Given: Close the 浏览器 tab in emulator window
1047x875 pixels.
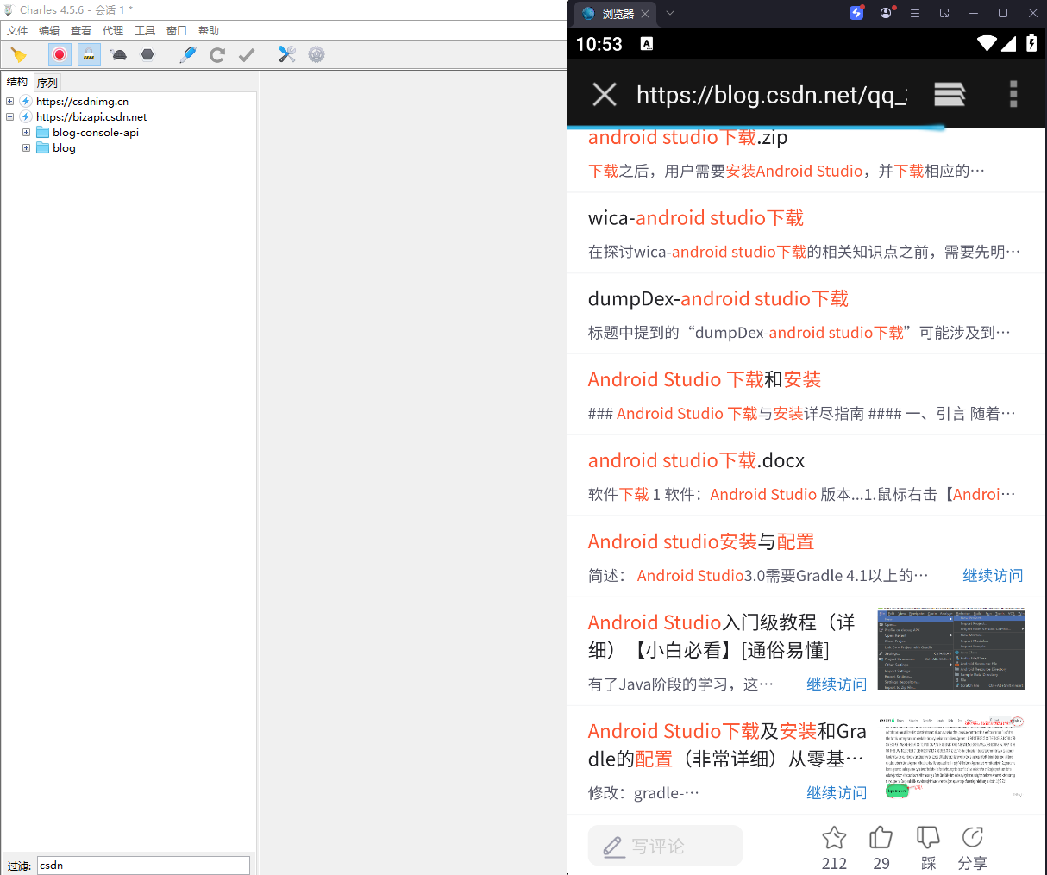Looking at the screenshot, I should coord(645,14).
